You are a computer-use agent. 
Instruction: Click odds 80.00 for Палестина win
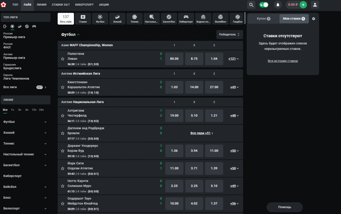pyautogui.click(x=174, y=59)
